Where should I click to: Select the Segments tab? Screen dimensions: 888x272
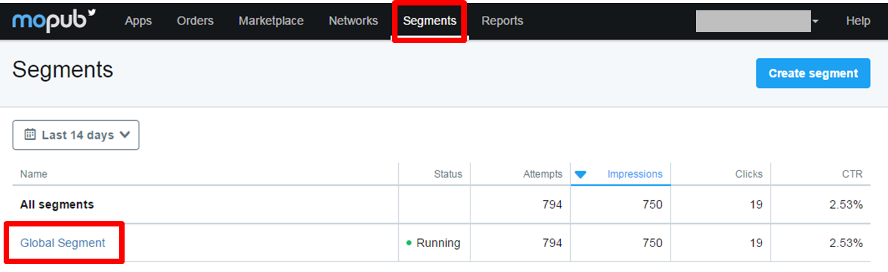pos(430,21)
